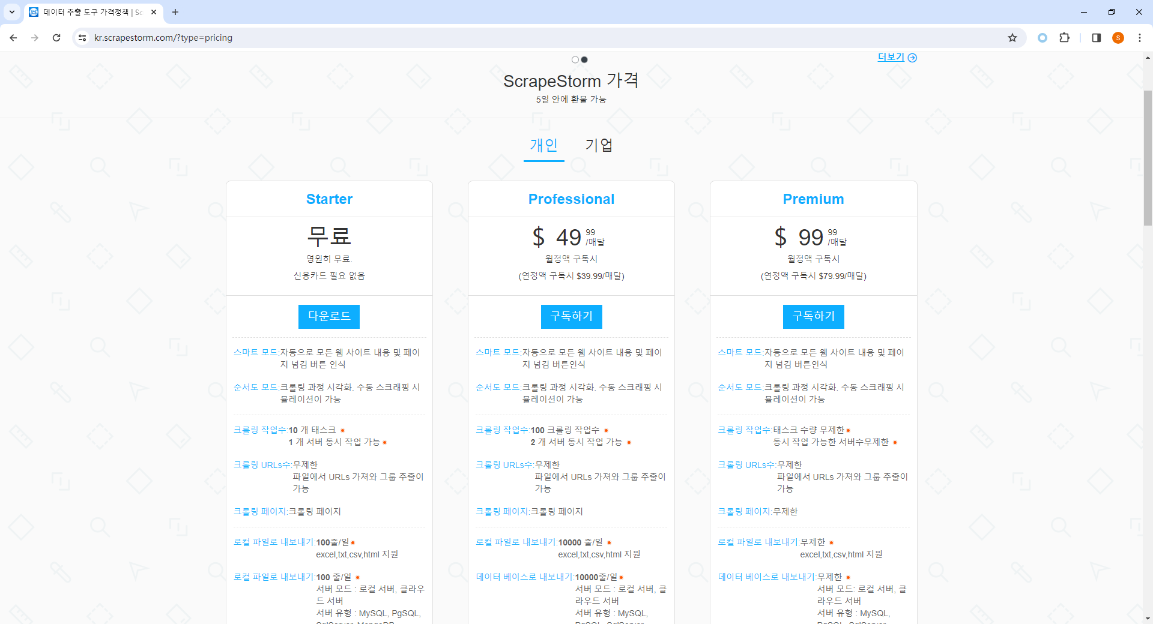Bookmark this page with the star icon

point(1012,38)
